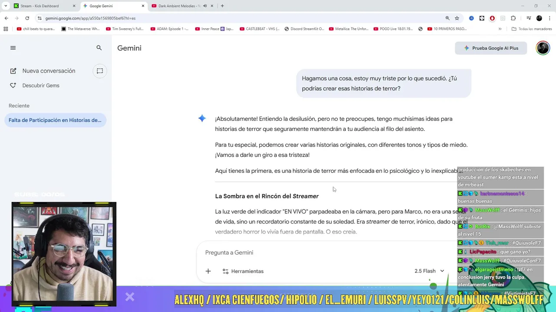Open the Inner Peace bookmark
The height and width of the screenshot is (312, 556).
tap(214, 29)
